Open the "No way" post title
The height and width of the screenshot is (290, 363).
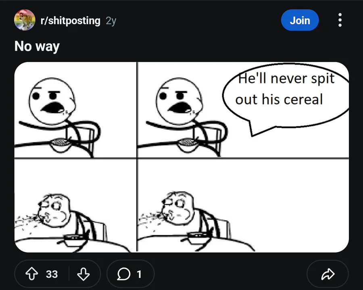coord(37,46)
